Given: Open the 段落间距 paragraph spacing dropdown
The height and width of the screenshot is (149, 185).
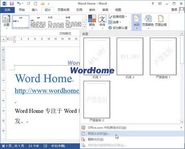Looking at the screenshot, I should pos(117,17).
